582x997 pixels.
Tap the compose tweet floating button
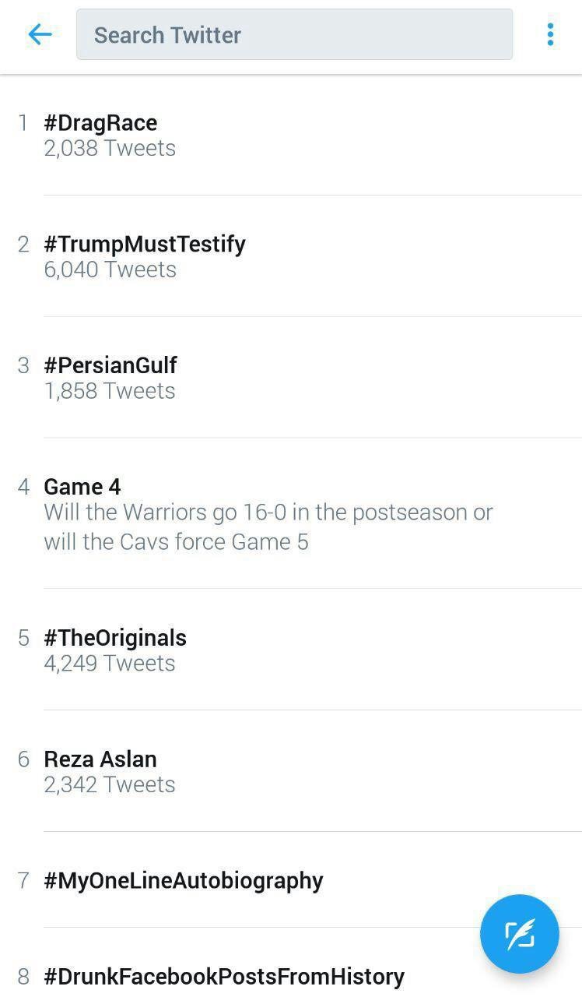519,934
